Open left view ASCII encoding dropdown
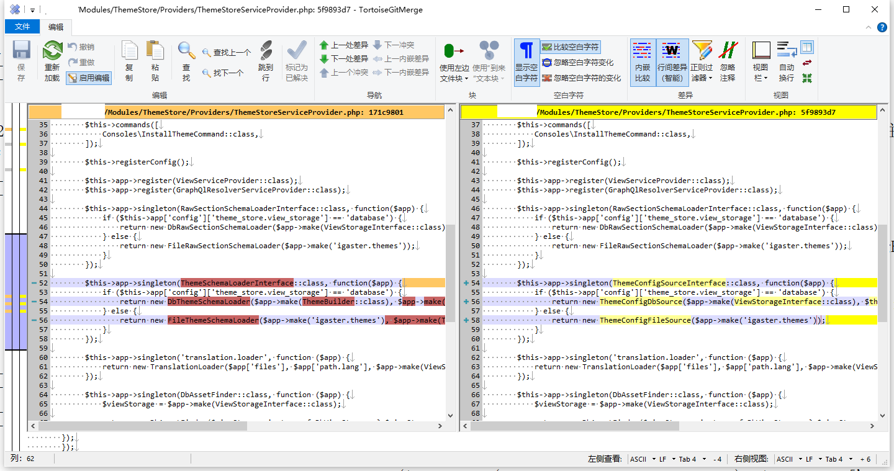This screenshot has height=471, width=894. pyautogui.click(x=642, y=459)
